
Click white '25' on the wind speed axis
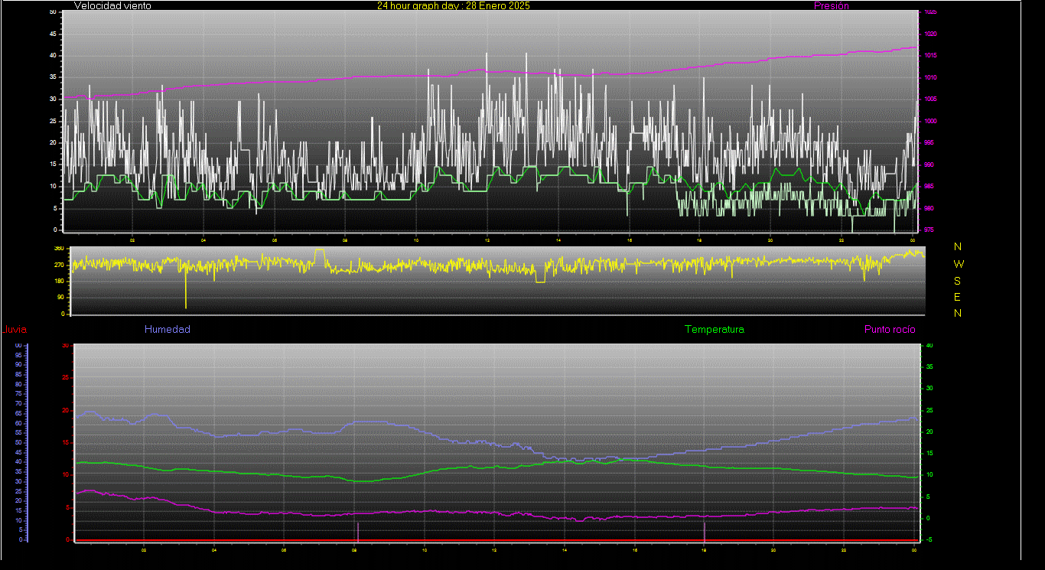tap(52, 122)
